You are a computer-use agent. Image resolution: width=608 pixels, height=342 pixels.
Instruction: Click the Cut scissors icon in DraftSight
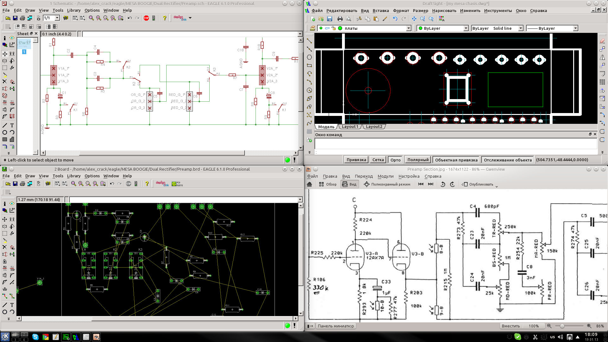click(x=359, y=19)
